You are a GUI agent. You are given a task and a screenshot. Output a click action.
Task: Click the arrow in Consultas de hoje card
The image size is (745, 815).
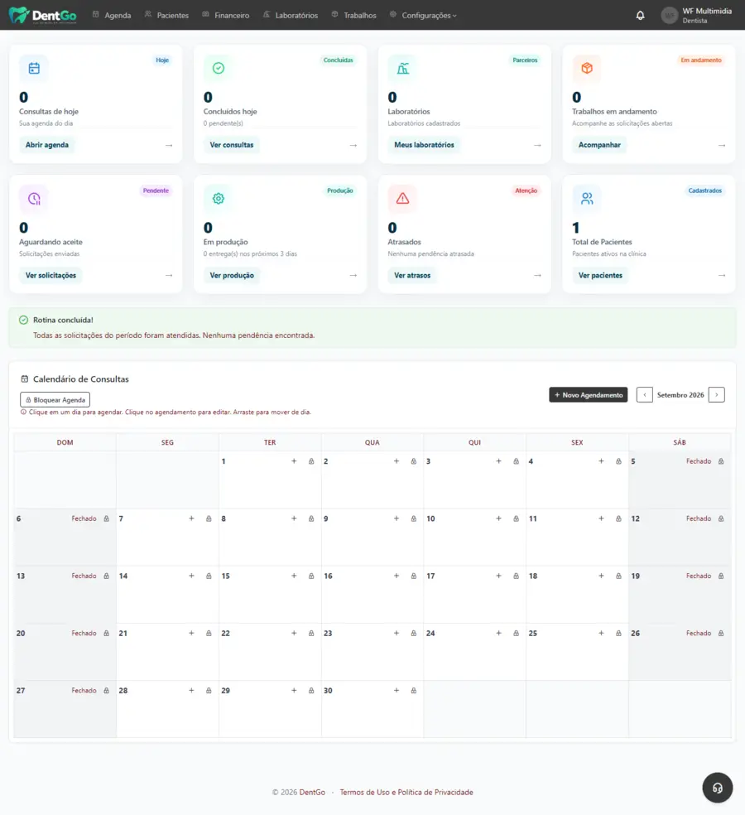click(169, 145)
